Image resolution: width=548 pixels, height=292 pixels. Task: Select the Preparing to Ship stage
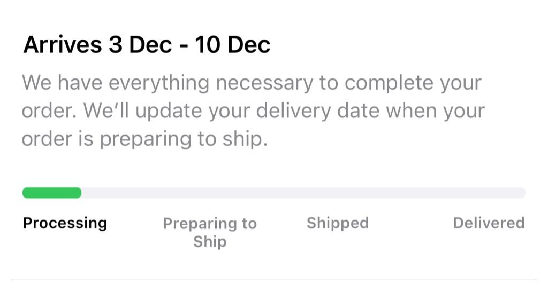210,232
